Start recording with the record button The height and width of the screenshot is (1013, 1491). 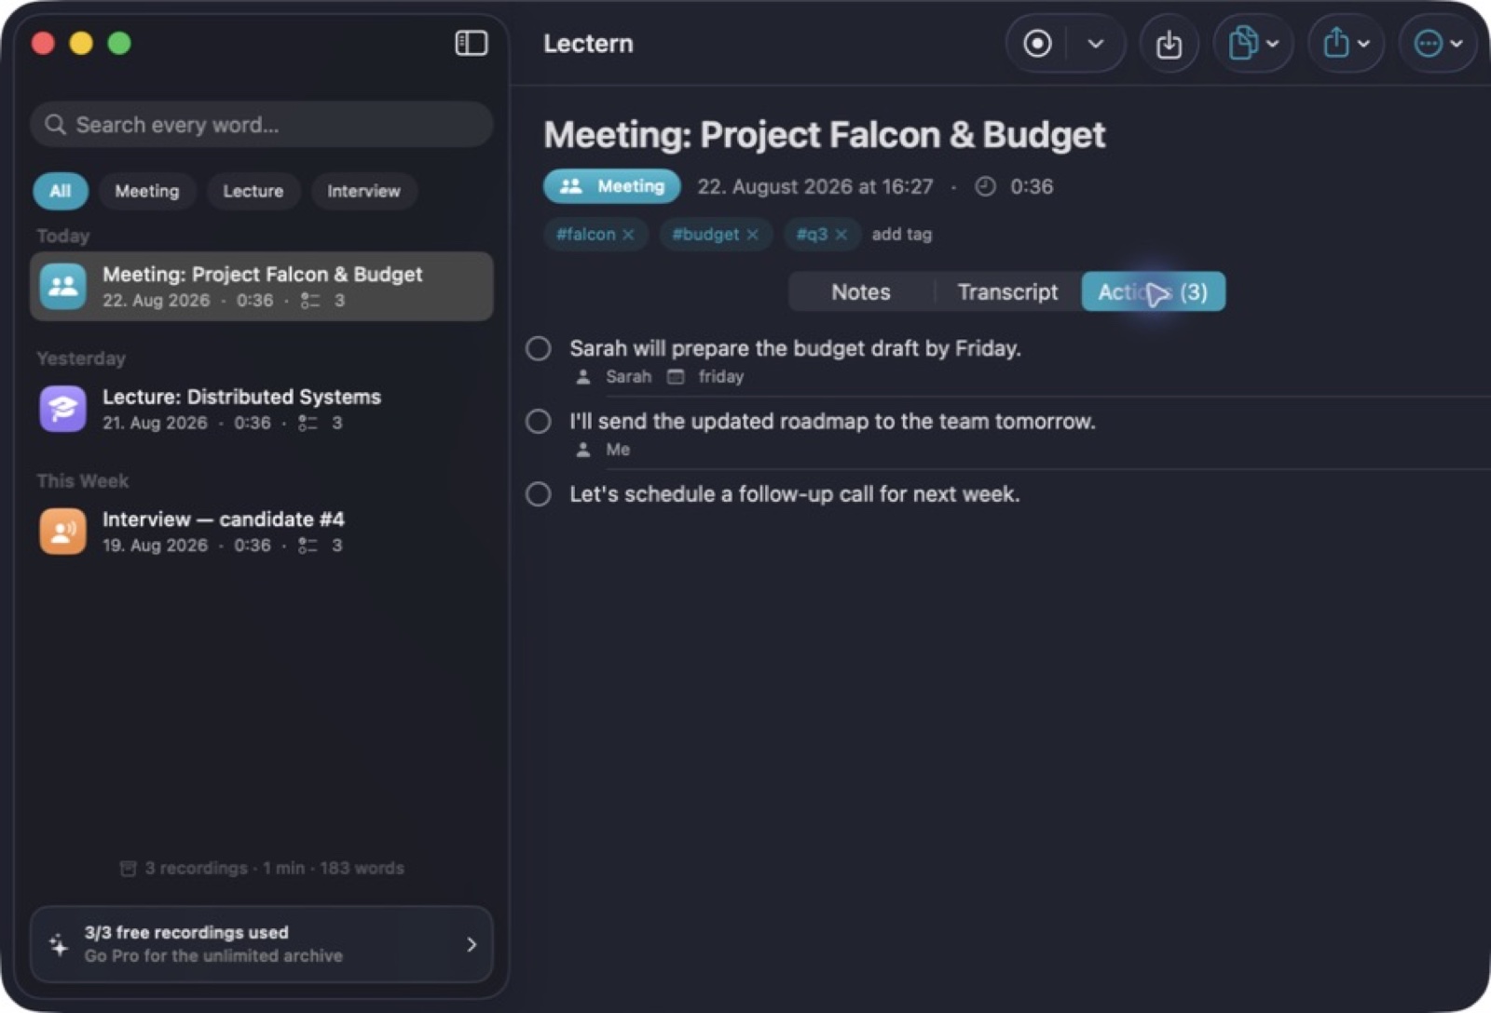pos(1037,43)
